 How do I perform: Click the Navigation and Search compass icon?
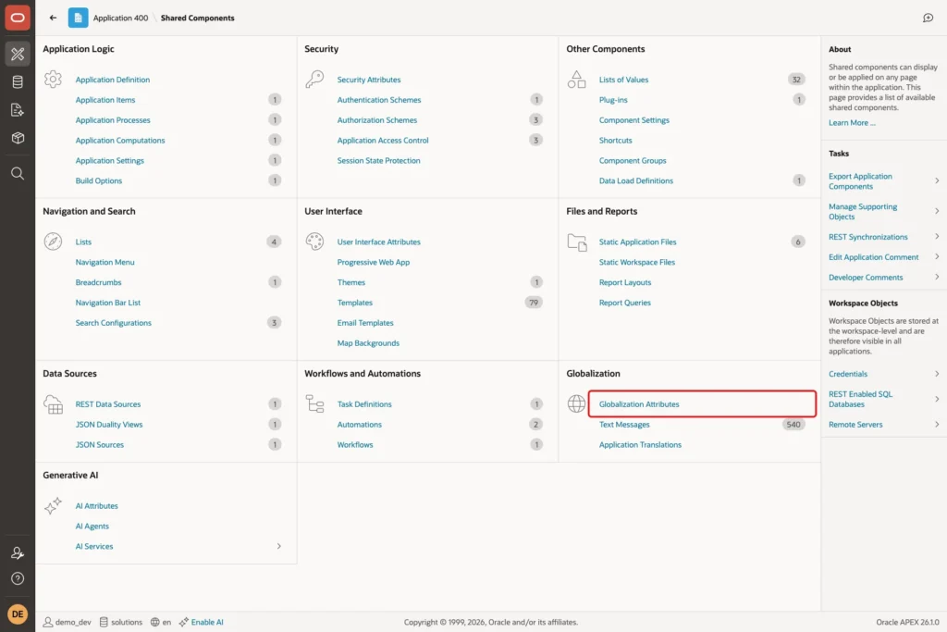coord(53,242)
